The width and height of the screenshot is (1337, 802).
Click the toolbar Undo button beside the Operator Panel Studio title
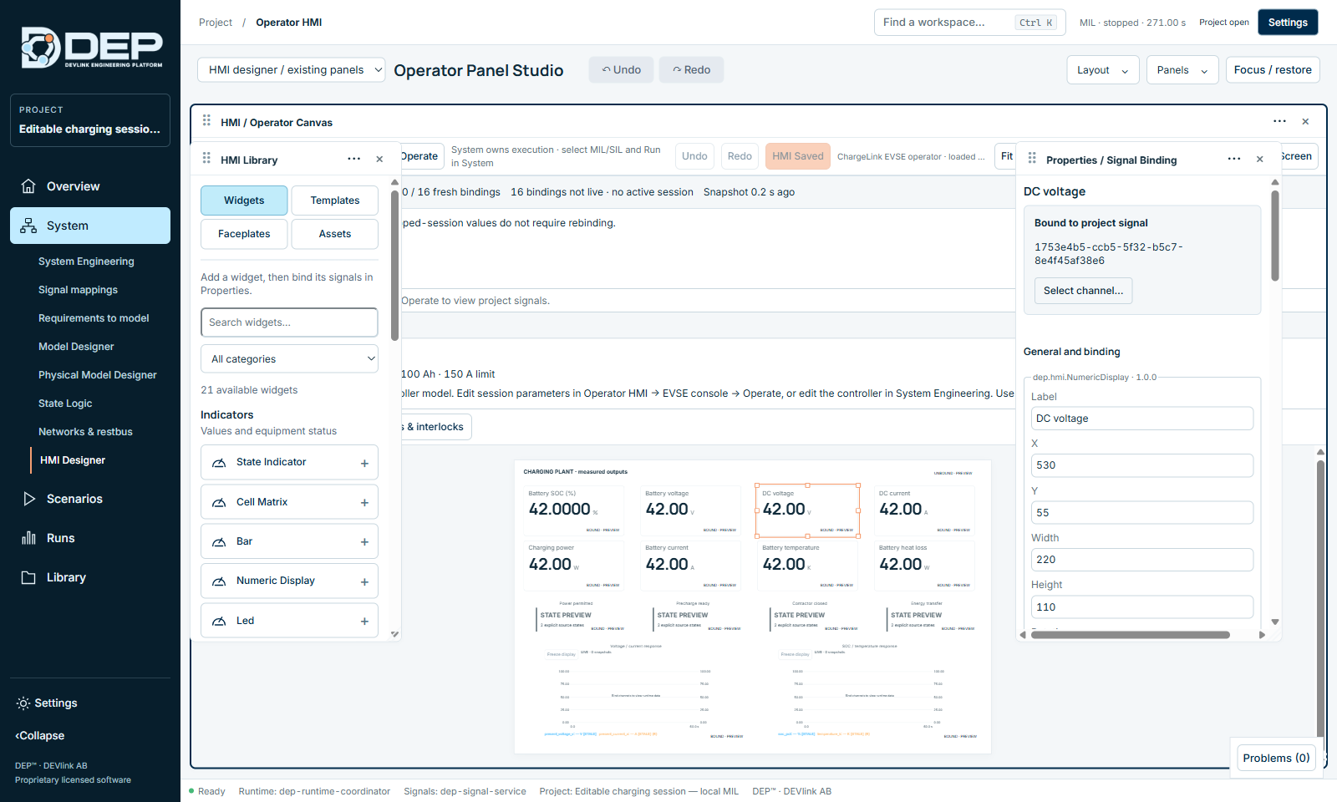tap(622, 70)
